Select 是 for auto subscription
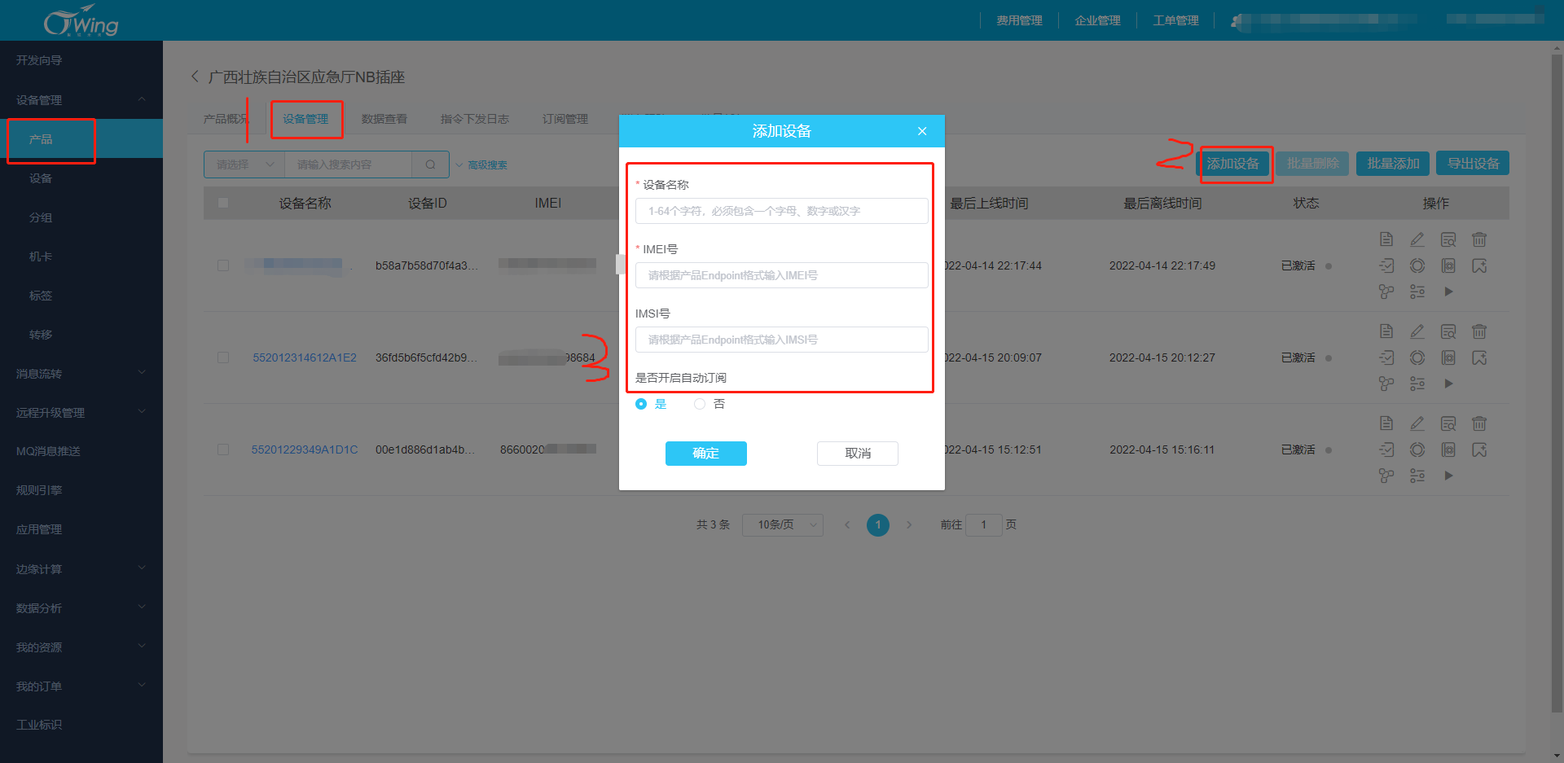This screenshot has height=763, width=1564. pos(641,404)
